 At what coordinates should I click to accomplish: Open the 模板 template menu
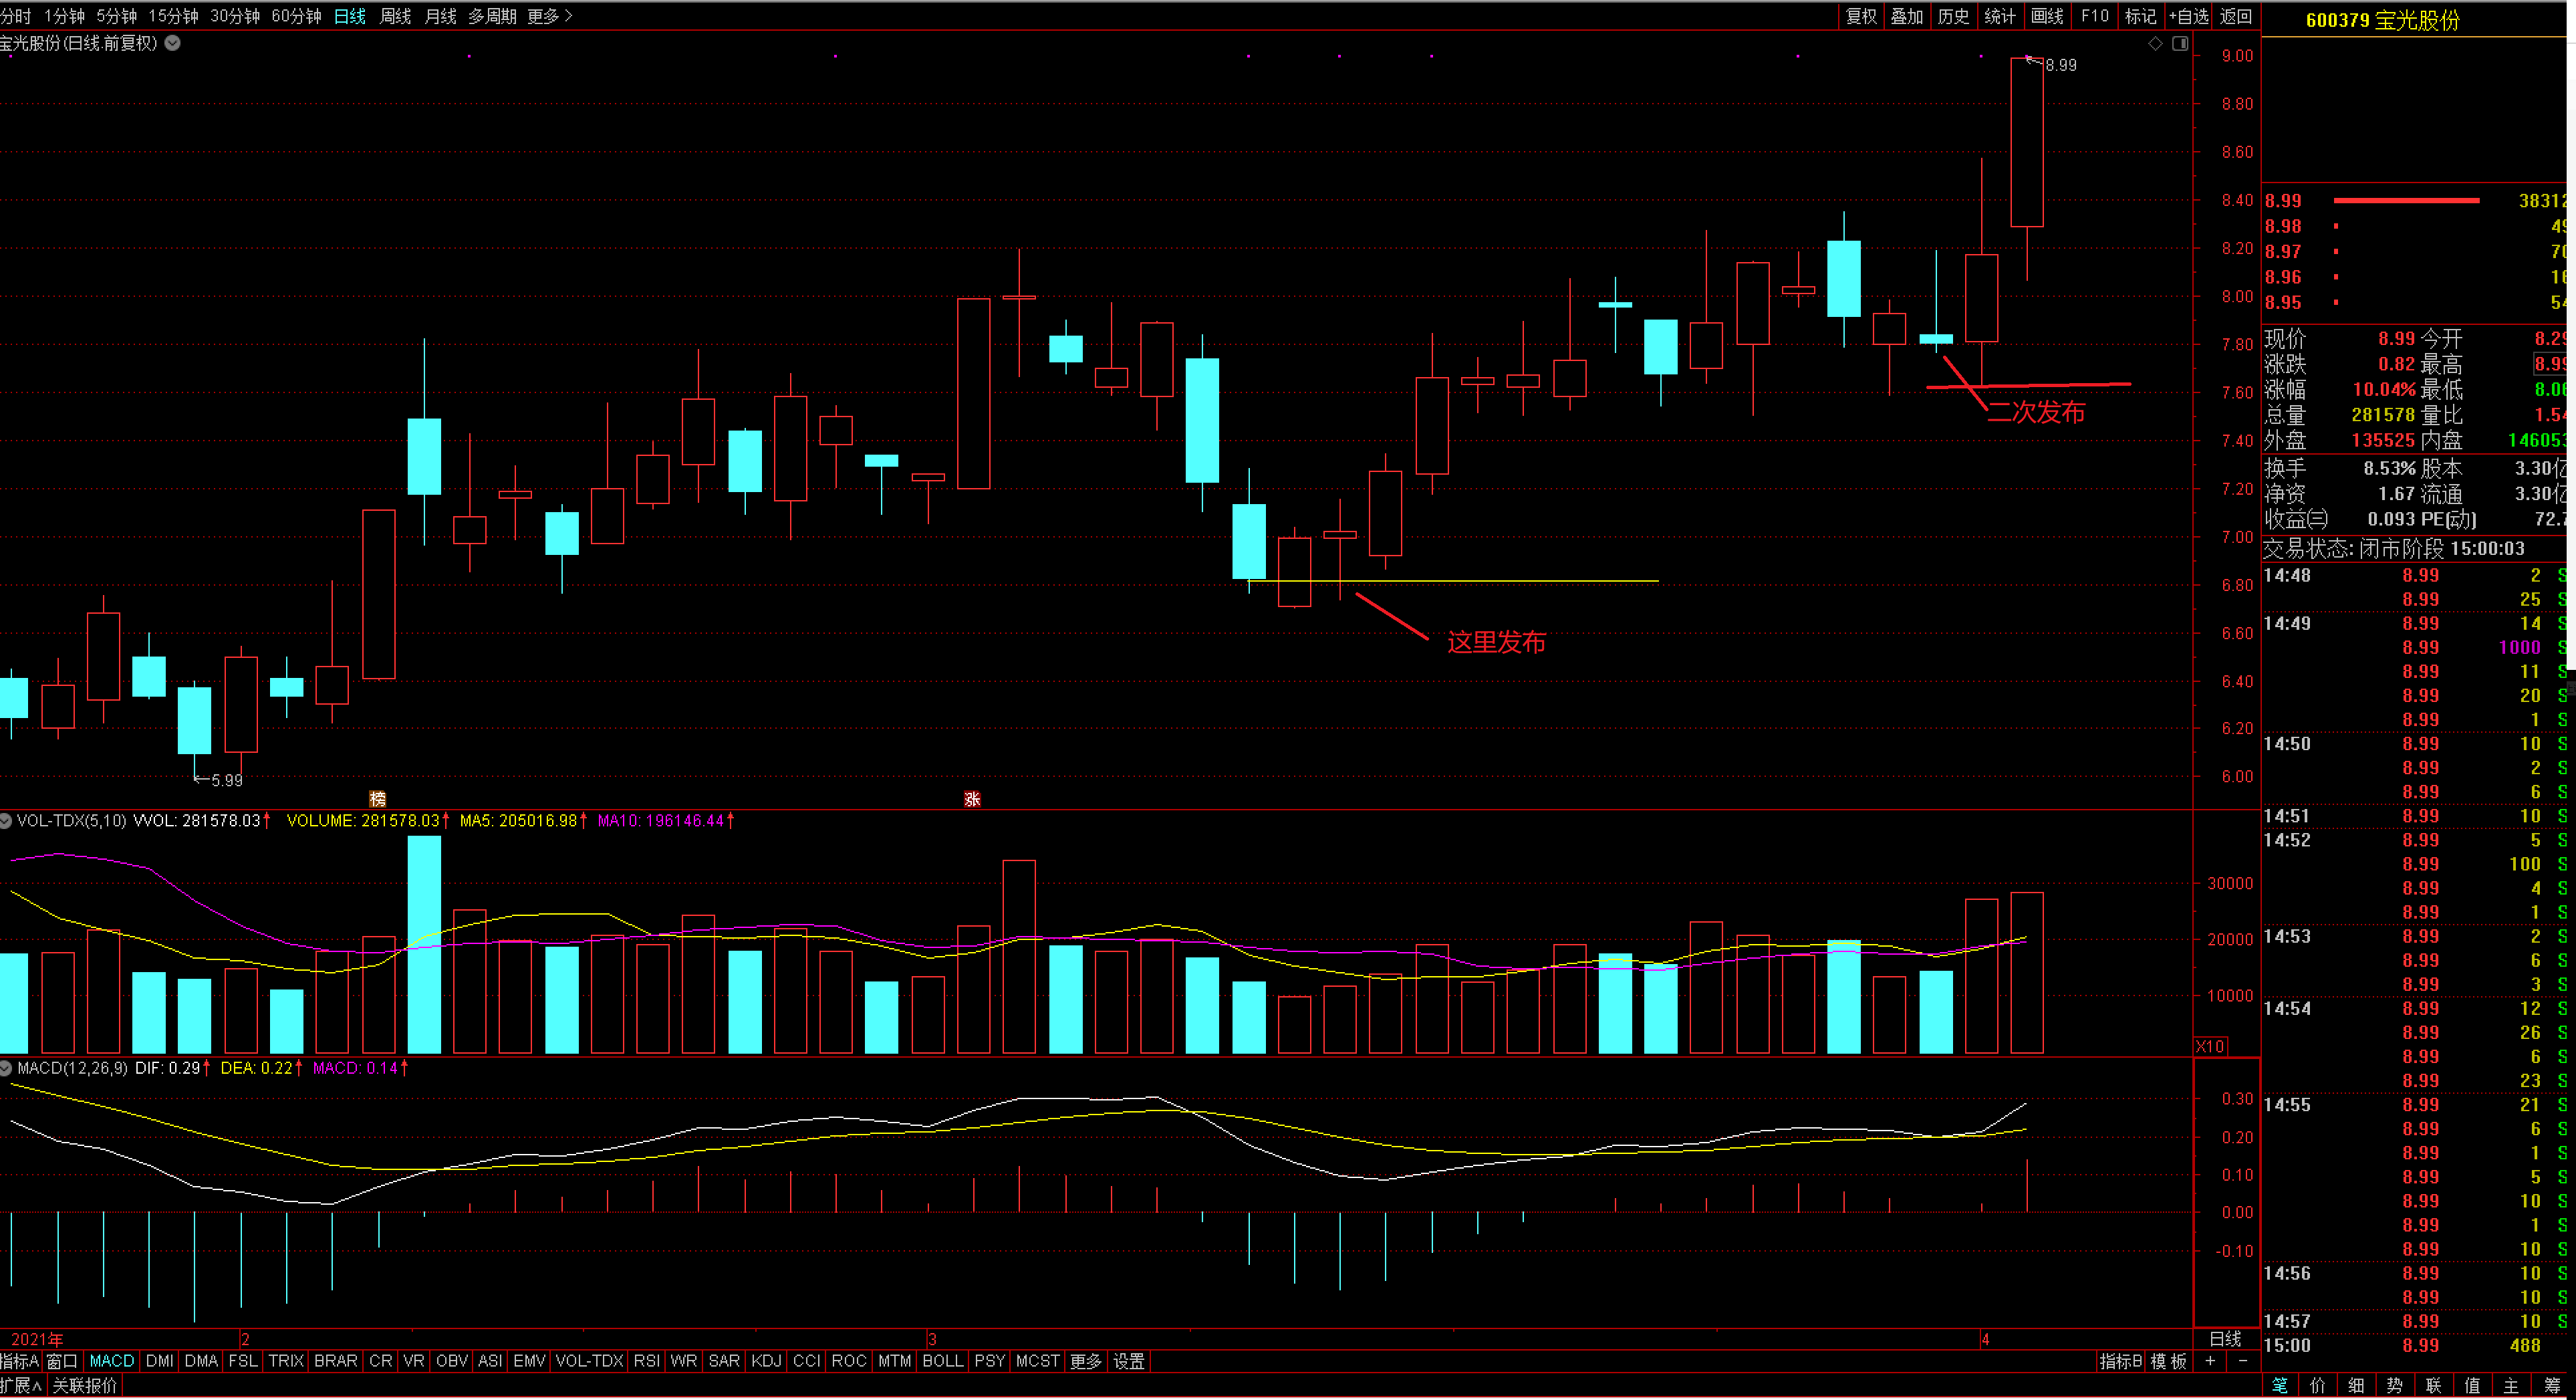[x=2170, y=1362]
